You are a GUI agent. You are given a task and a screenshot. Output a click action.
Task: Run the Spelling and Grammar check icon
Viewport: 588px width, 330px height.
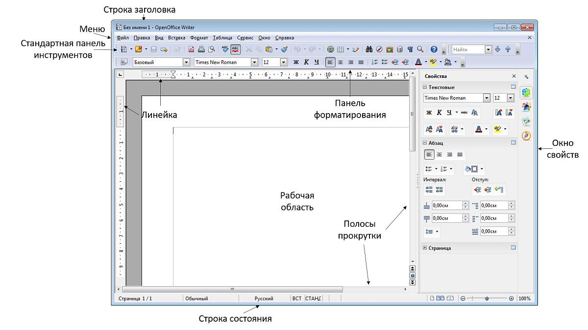click(x=225, y=49)
